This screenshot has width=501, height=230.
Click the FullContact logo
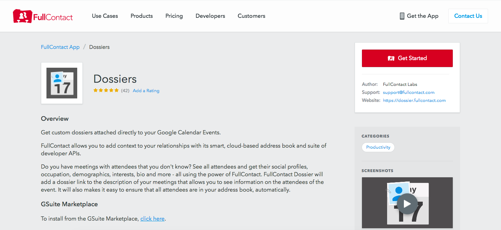(x=43, y=16)
